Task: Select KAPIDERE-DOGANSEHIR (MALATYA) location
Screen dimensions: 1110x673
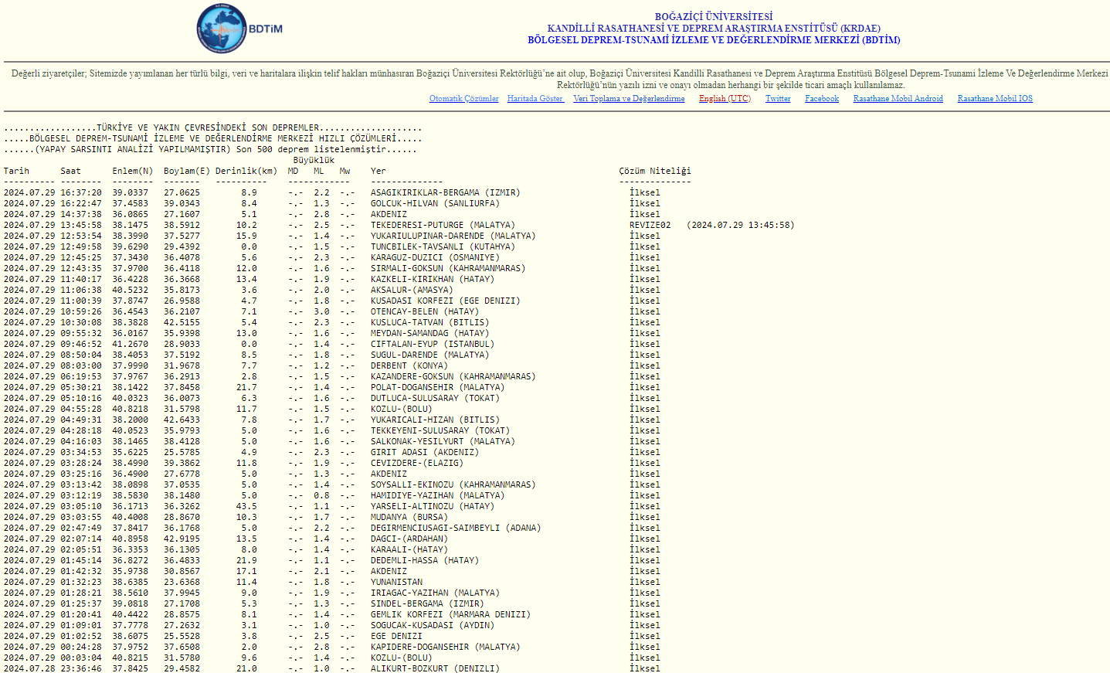Action: click(445, 648)
